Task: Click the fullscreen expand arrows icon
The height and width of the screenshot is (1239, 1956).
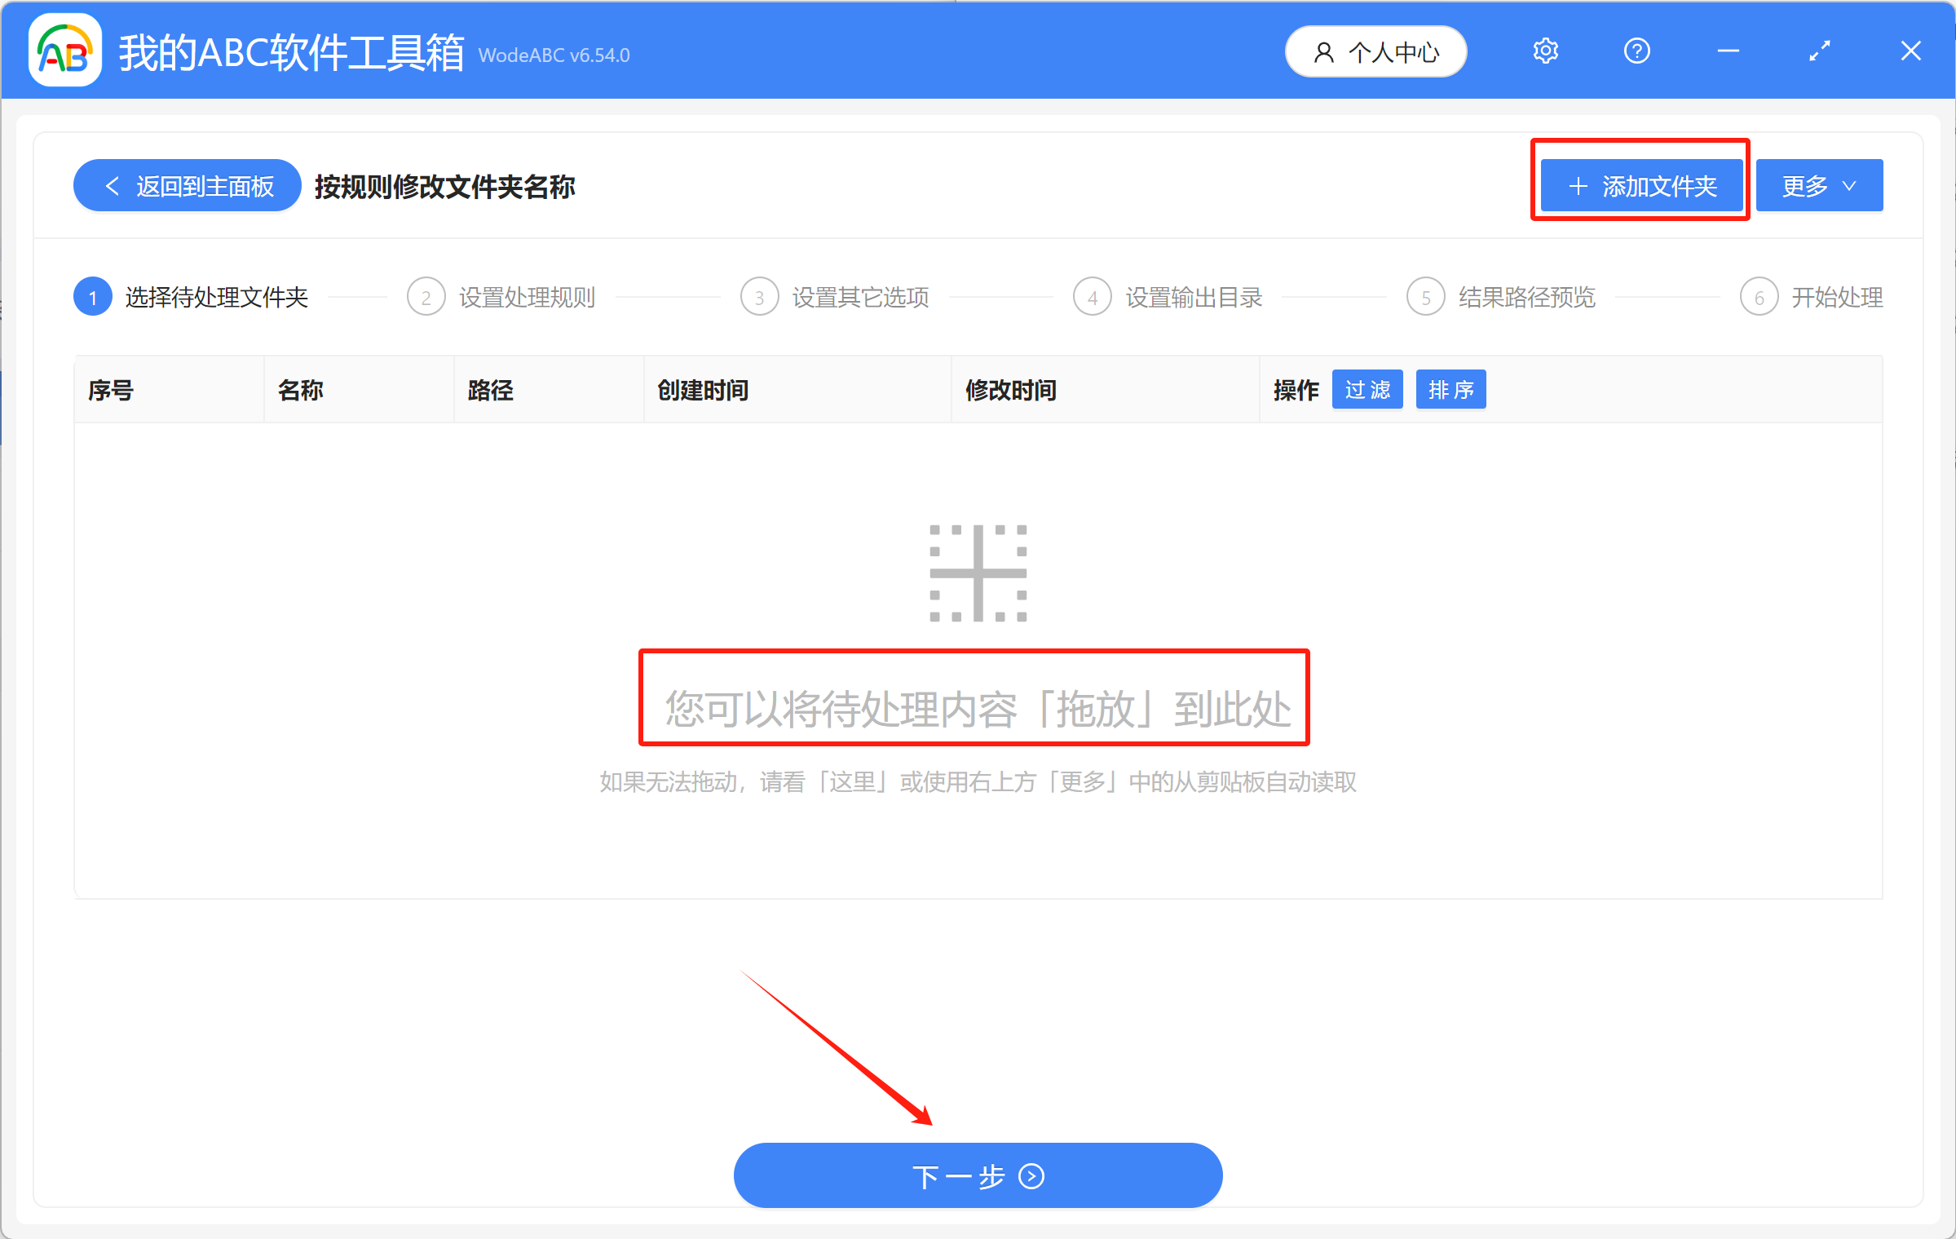Action: click(1819, 51)
